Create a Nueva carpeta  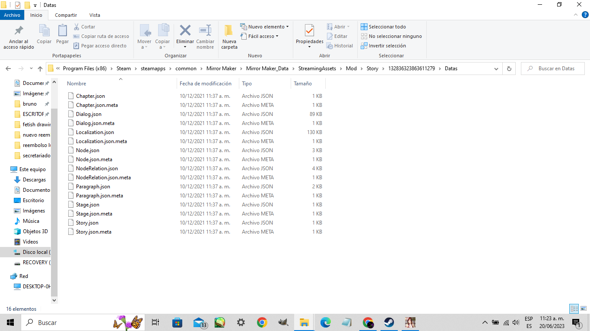[229, 37]
